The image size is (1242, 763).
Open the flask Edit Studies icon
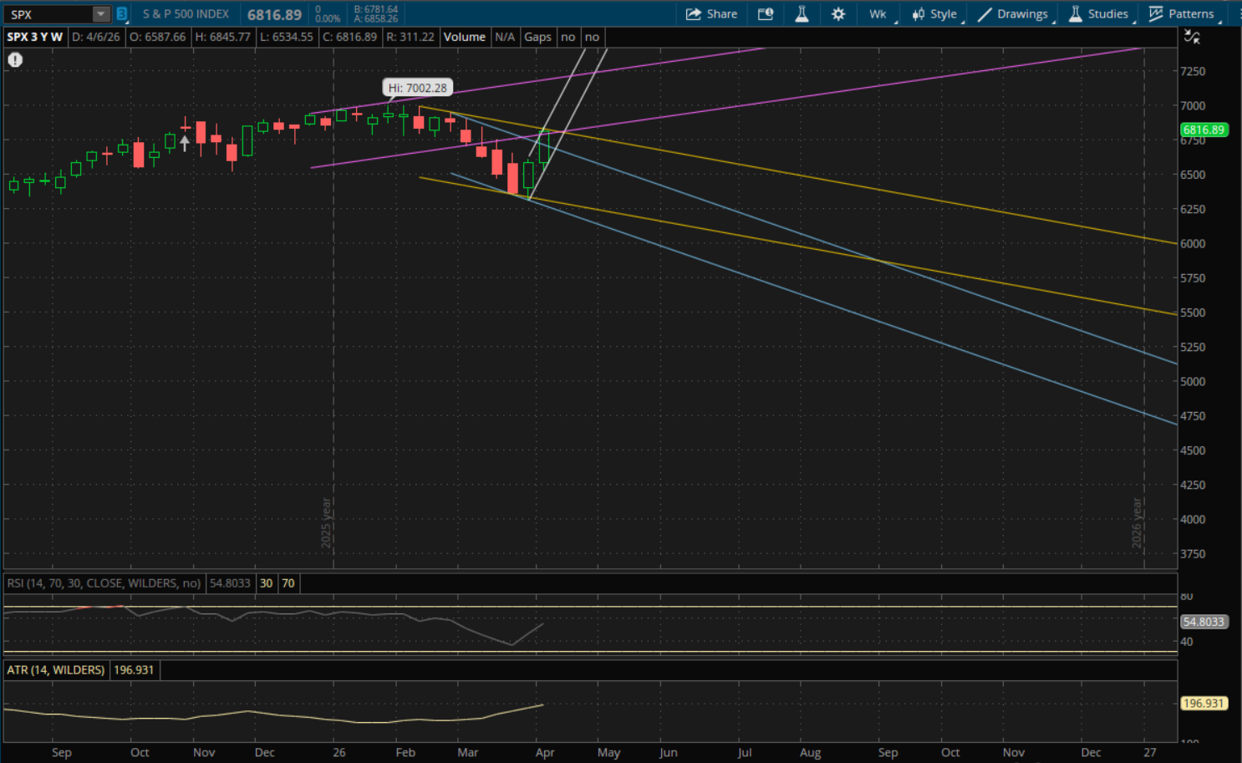(x=802, y=13)
